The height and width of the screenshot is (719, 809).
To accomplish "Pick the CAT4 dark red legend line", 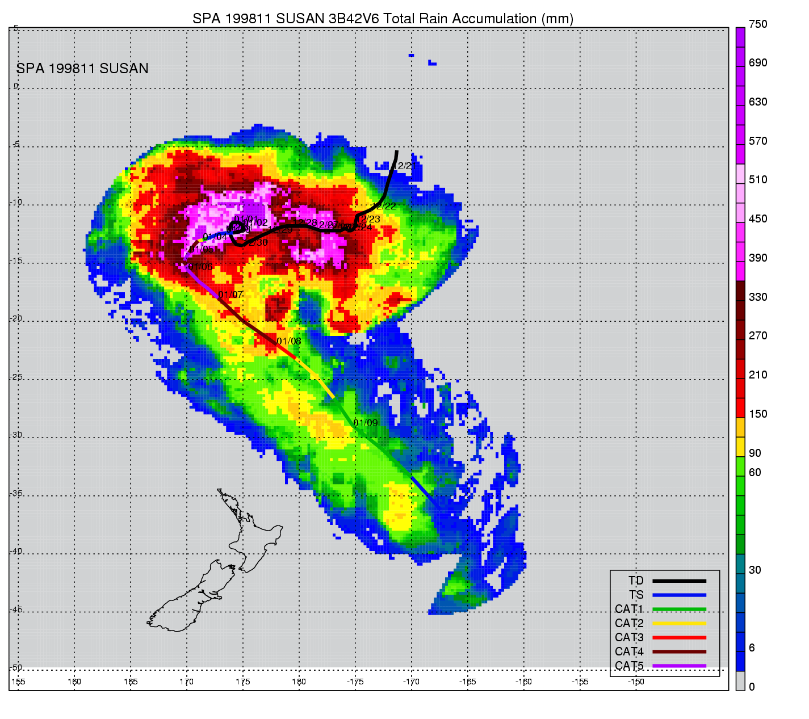I will coord(679,651).
